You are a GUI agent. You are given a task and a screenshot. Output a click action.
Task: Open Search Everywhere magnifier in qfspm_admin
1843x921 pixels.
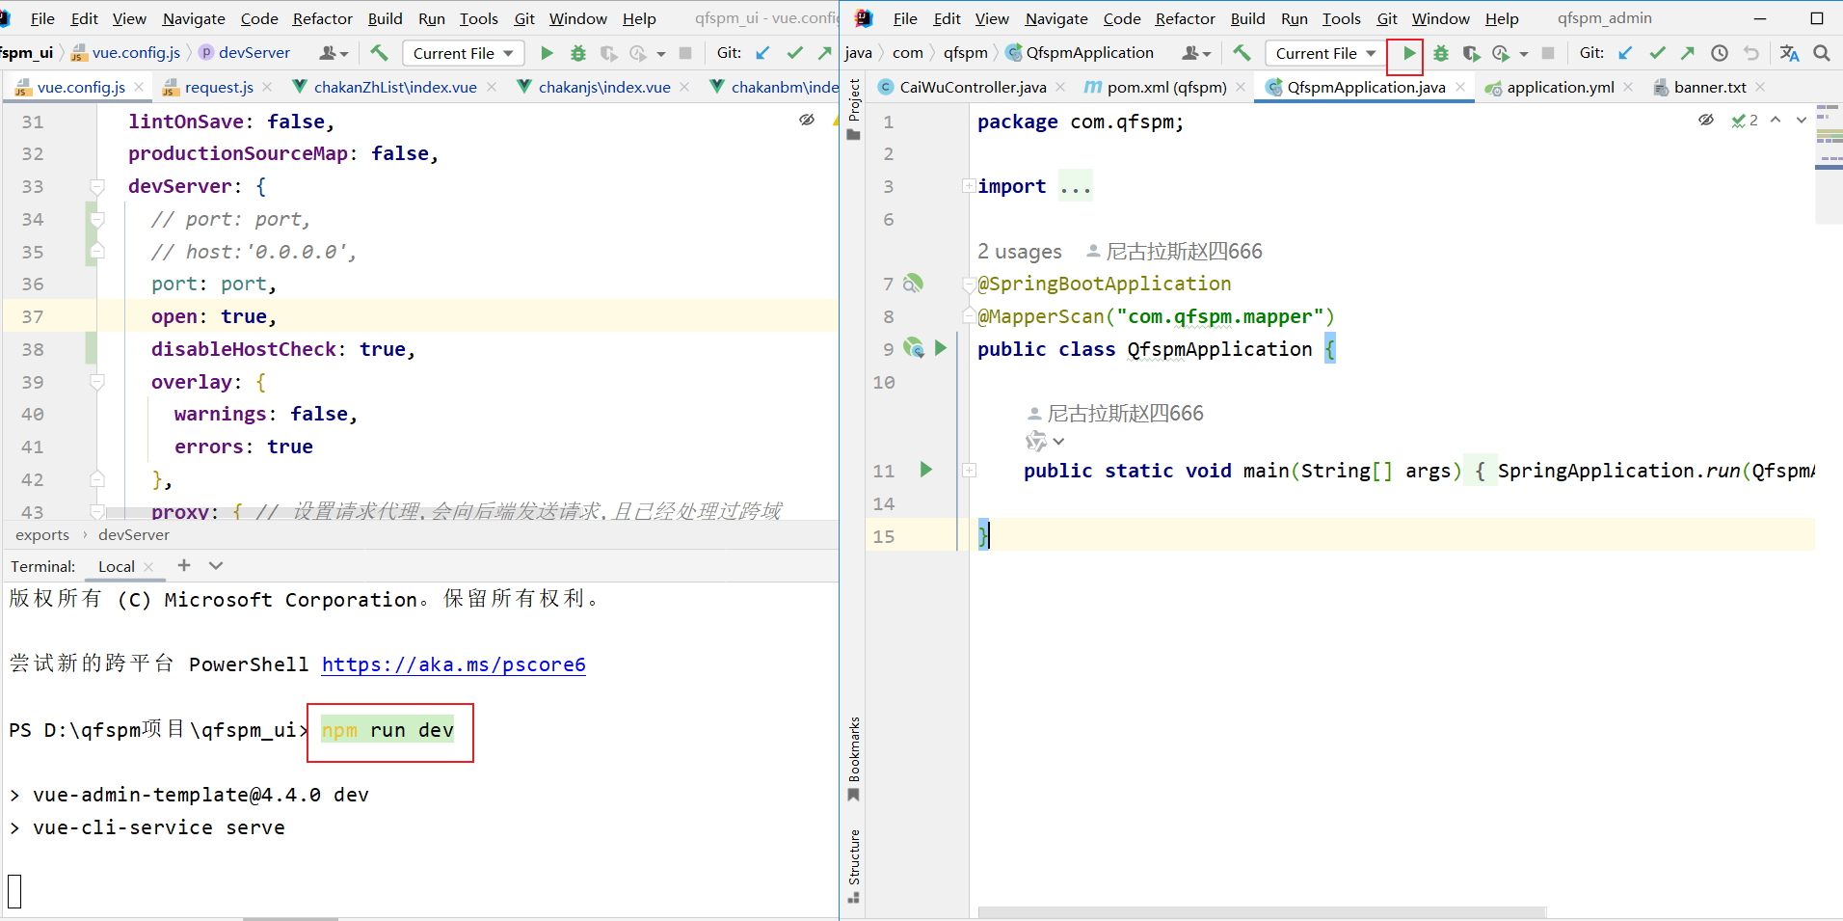click(x=1822, y=53)
